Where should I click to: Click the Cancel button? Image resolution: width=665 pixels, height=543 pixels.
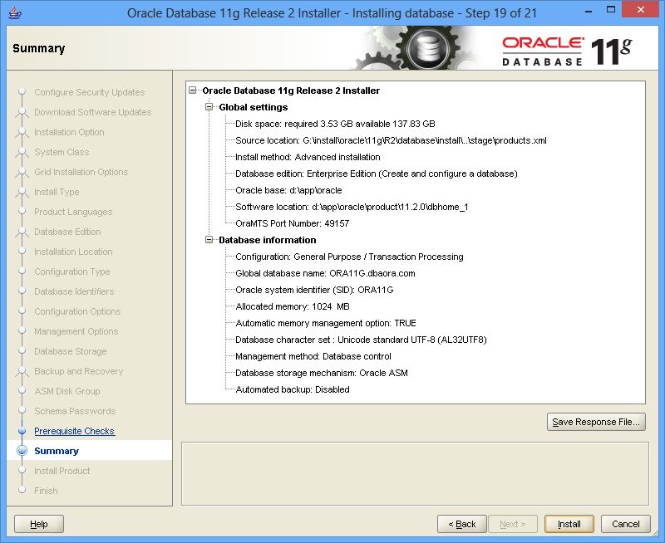pyautogui.click(x=626, y=524)
